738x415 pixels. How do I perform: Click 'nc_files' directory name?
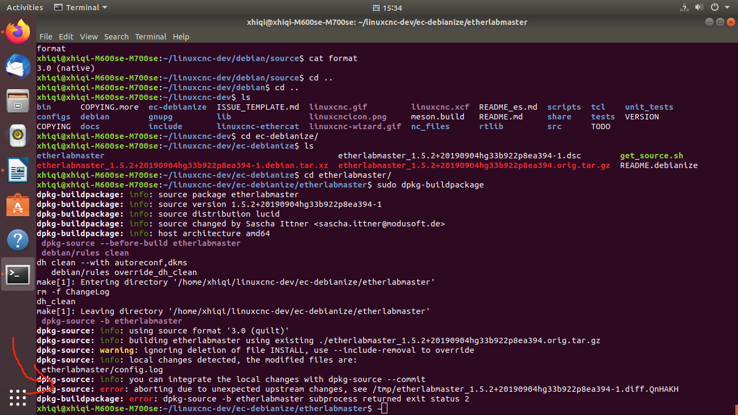pyautogui.click(x=430, y=126)
